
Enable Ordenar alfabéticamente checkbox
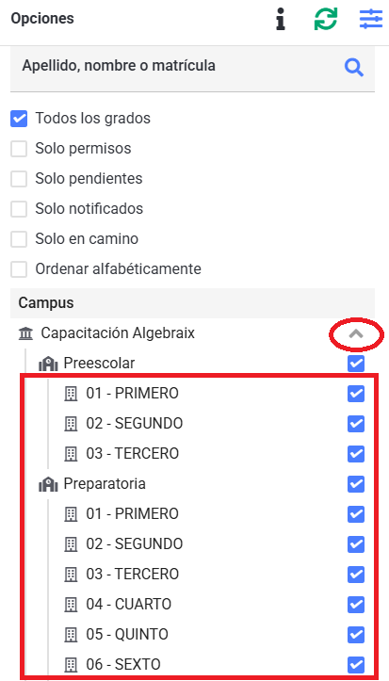[x=19, y=269]
